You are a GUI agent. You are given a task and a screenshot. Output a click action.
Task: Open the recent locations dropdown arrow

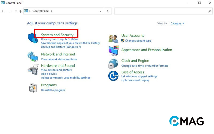[x=16, y=11]
